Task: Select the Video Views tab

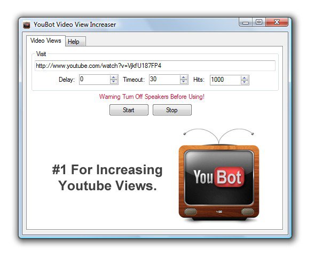Action: [46, 41]
